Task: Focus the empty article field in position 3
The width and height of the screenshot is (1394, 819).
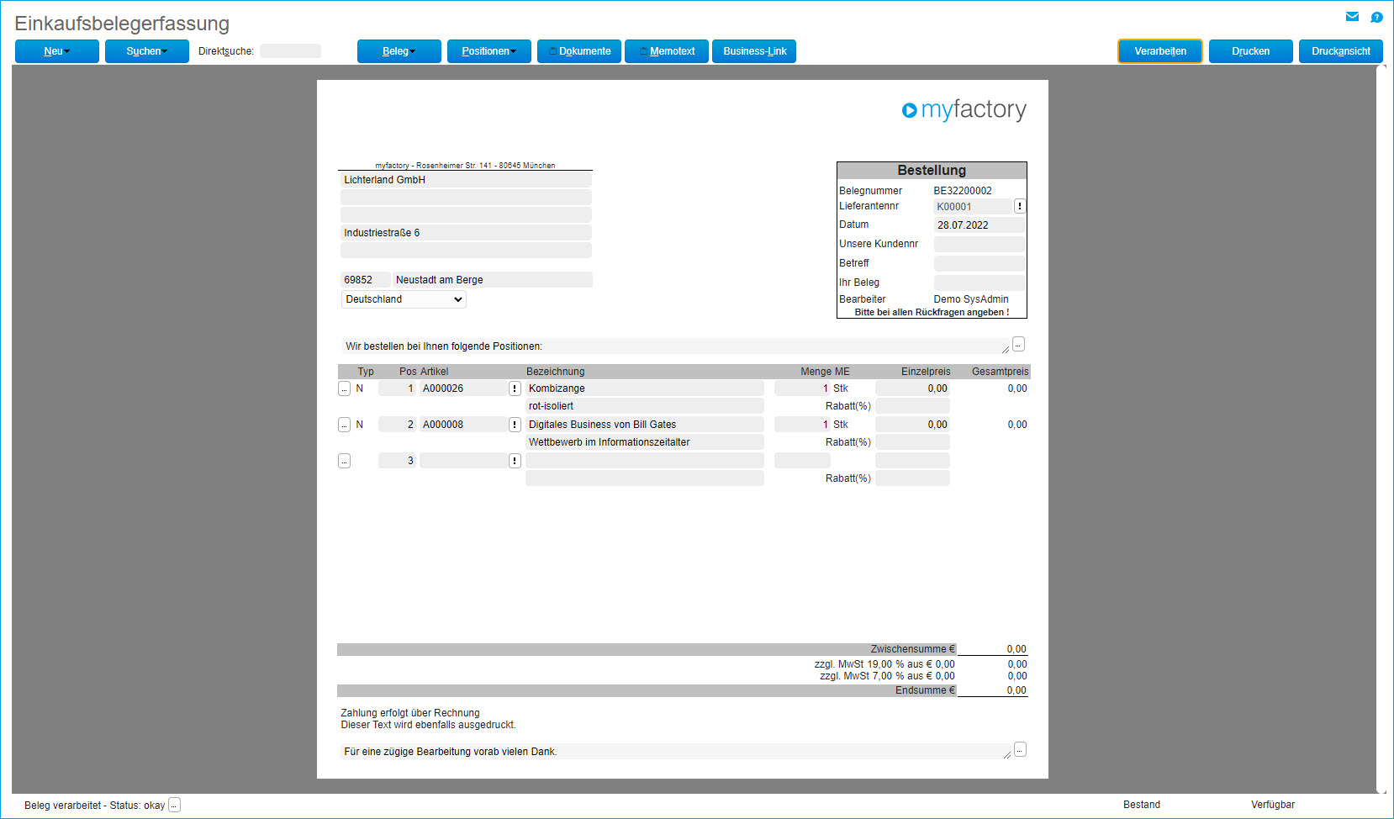Action: click(x=463, y=461)
